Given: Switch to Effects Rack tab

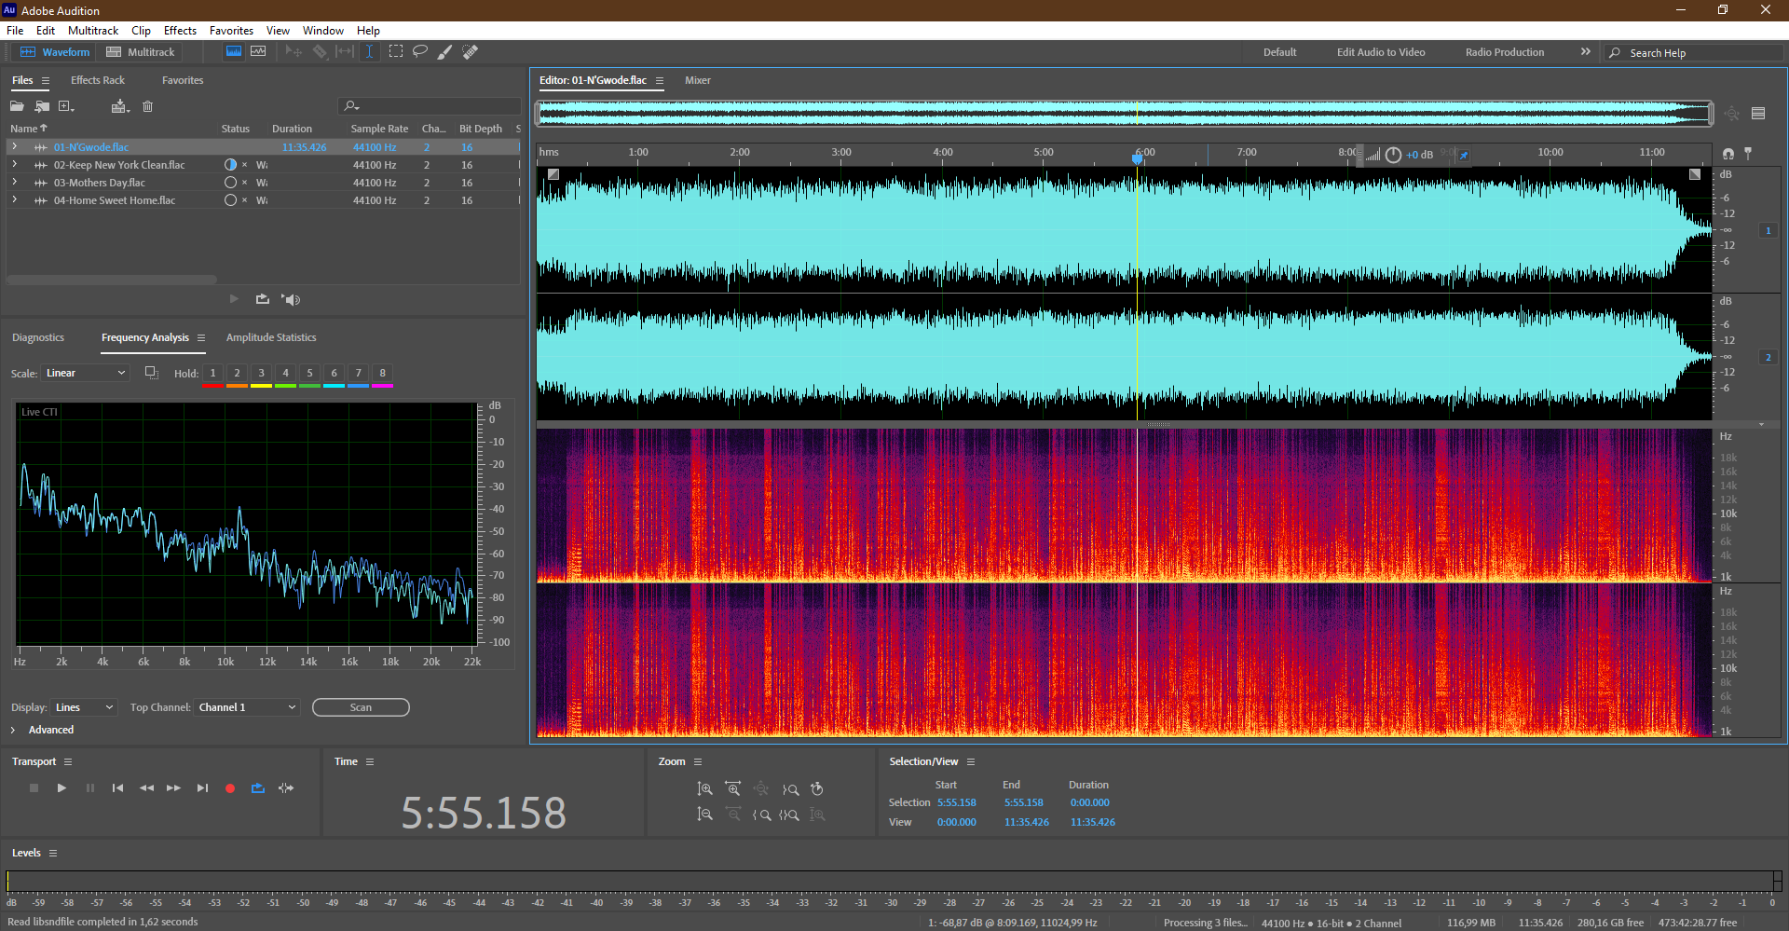Looking at the screenshot, I should [x=98, y=80].
